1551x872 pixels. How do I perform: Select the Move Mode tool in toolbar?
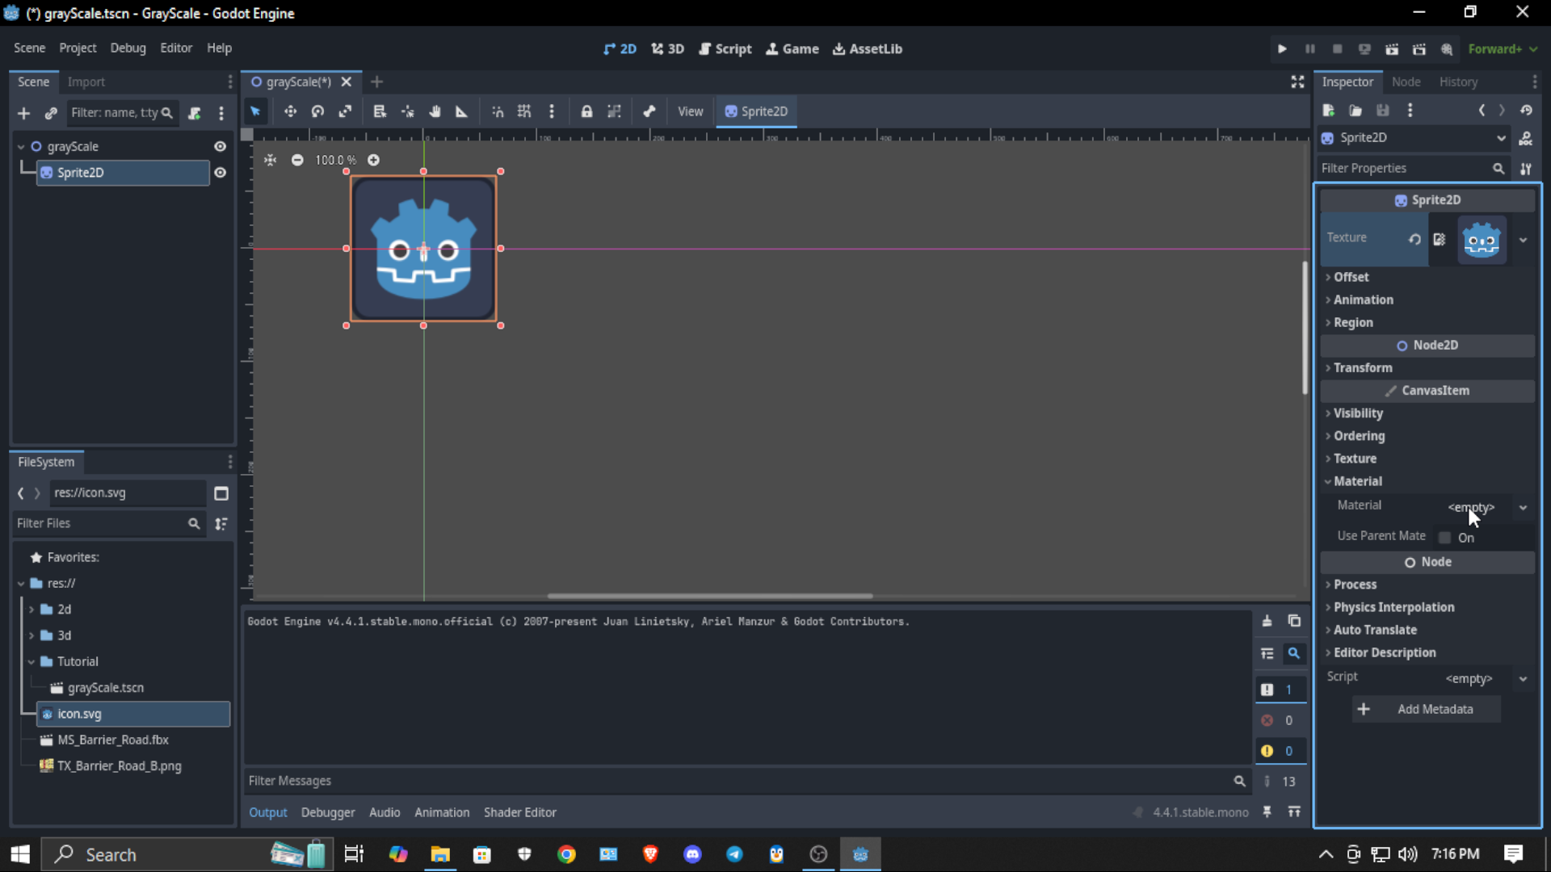tap(290, 111)
